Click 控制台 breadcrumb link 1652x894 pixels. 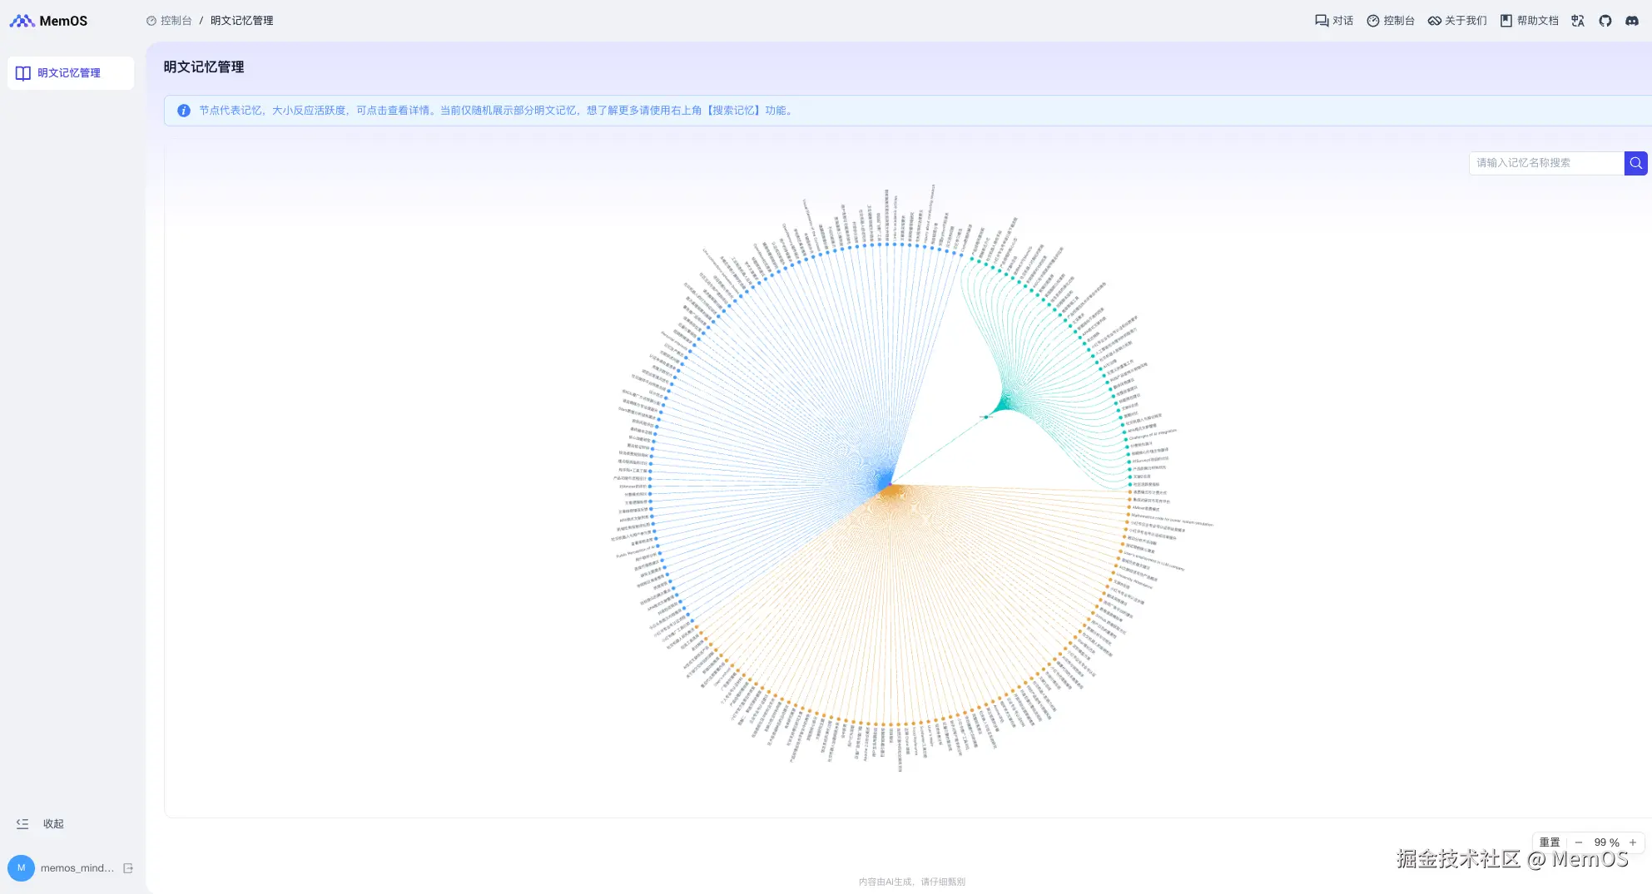[169, 21]
